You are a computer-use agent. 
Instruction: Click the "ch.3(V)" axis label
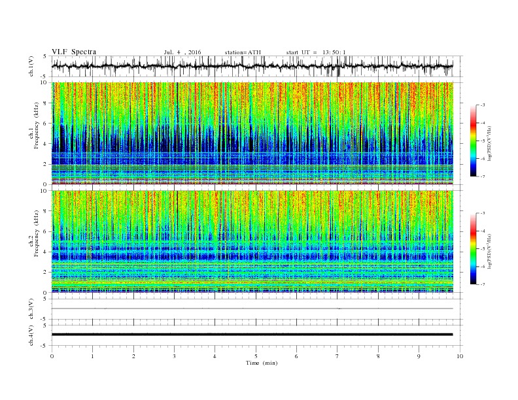tap(31, 309)
